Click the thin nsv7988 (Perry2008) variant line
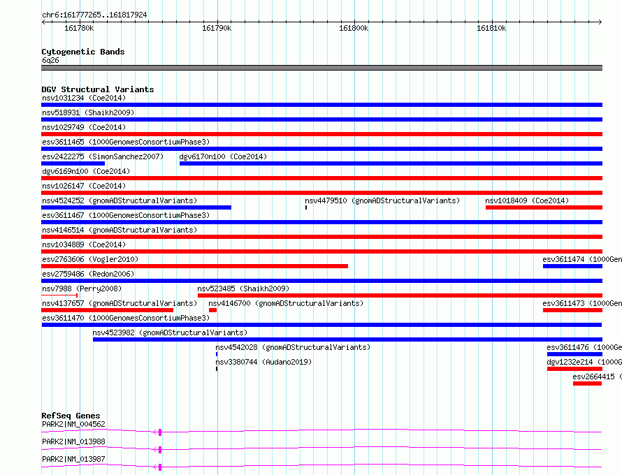The width and height of the screenshot is (622, 475). pyautogui.click(x=59, y=295)
